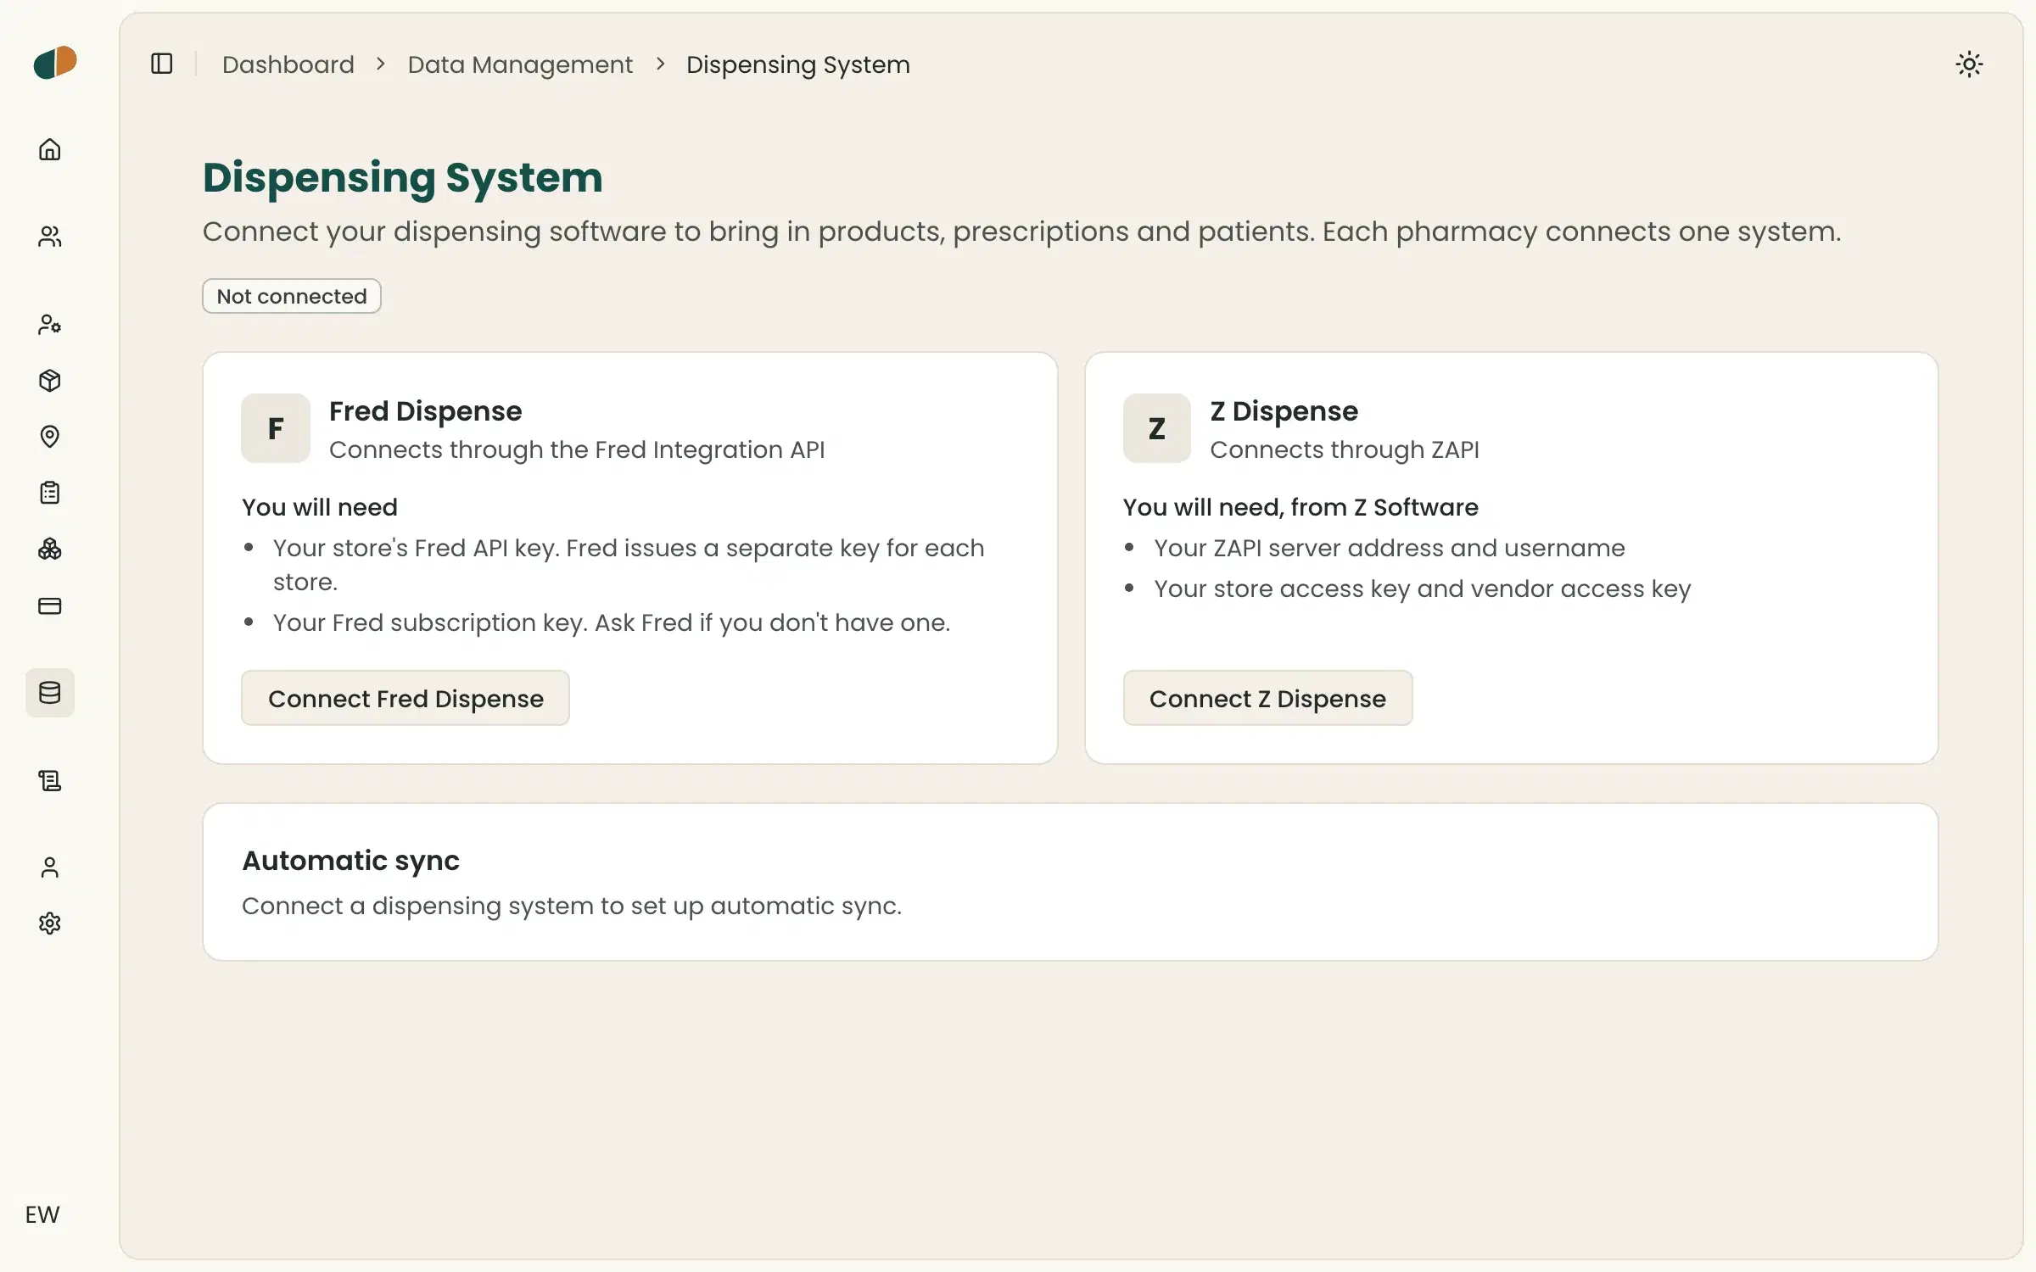The width and height of the screenshot is (2036, 1272).
Task: Click 'You will need, from Z Software' heading
Action: click(x=1300, y=507)
